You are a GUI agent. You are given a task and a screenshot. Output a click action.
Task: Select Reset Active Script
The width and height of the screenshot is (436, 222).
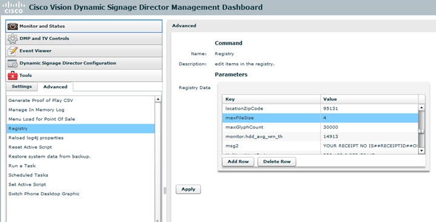click(x=81, y=147)
